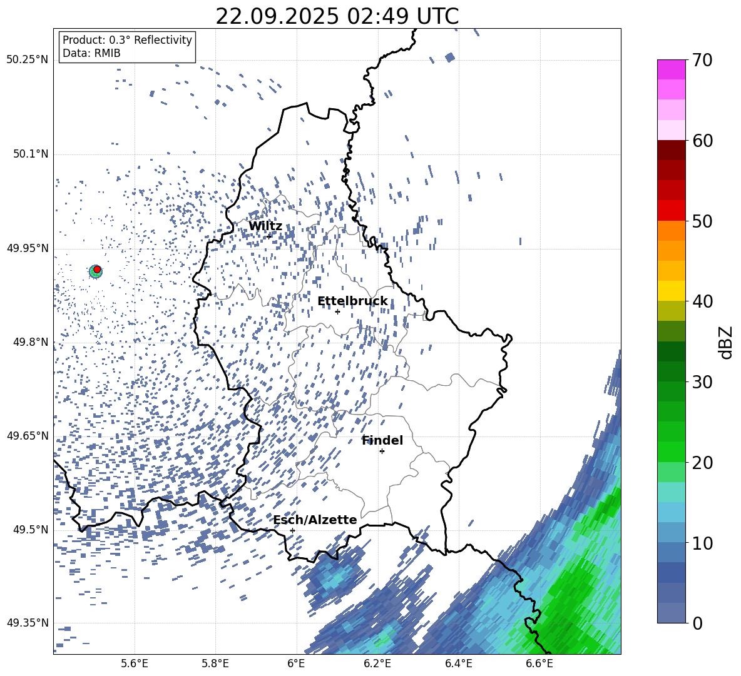The image size is (741, 676).
Task: Click the 5.8°E longitude label
Action: [215, 663]
